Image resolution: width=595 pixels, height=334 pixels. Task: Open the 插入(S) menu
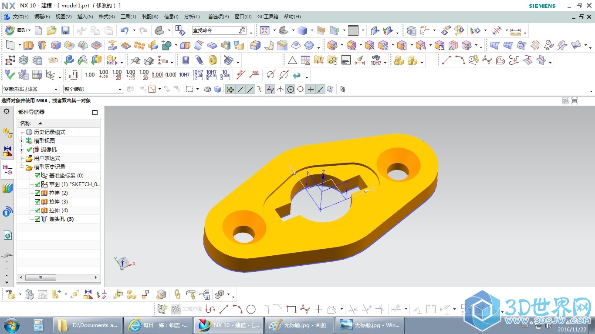click(85, 17)
